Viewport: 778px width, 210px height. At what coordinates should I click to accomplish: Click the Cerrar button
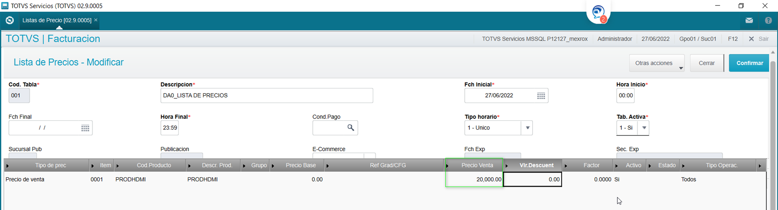pos(707,63)
